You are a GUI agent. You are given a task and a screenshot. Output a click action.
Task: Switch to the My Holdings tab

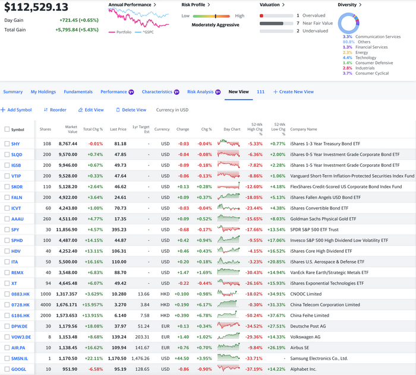coord(43,91)
